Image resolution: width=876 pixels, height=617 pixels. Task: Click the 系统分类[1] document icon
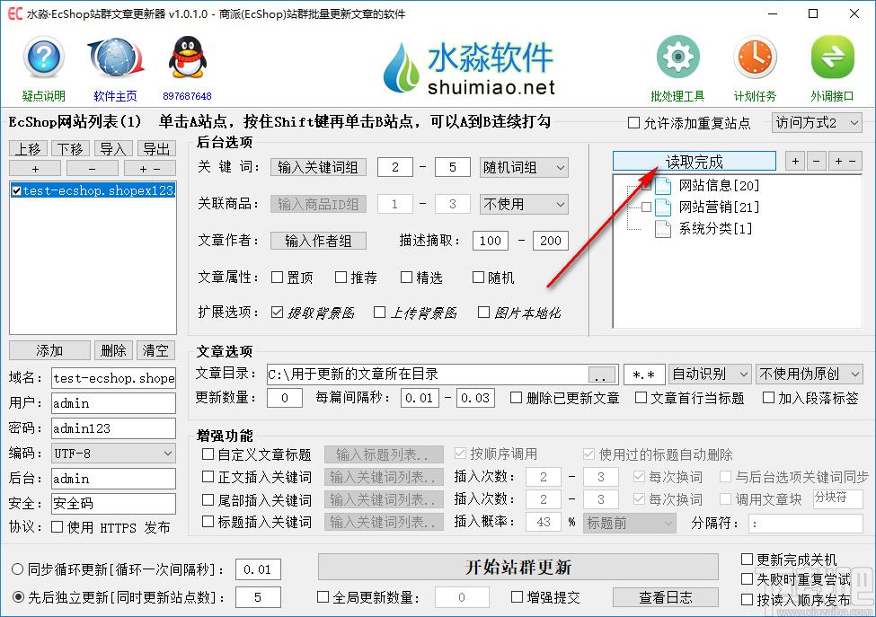coord(663,228)
